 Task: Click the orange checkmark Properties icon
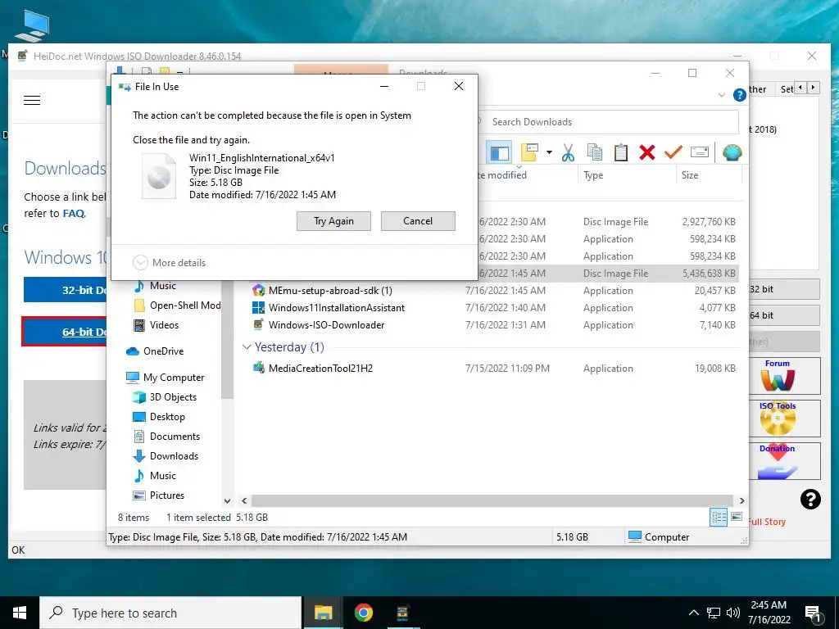673,152
